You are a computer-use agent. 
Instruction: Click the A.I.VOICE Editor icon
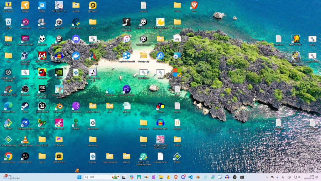pos(25,158)
